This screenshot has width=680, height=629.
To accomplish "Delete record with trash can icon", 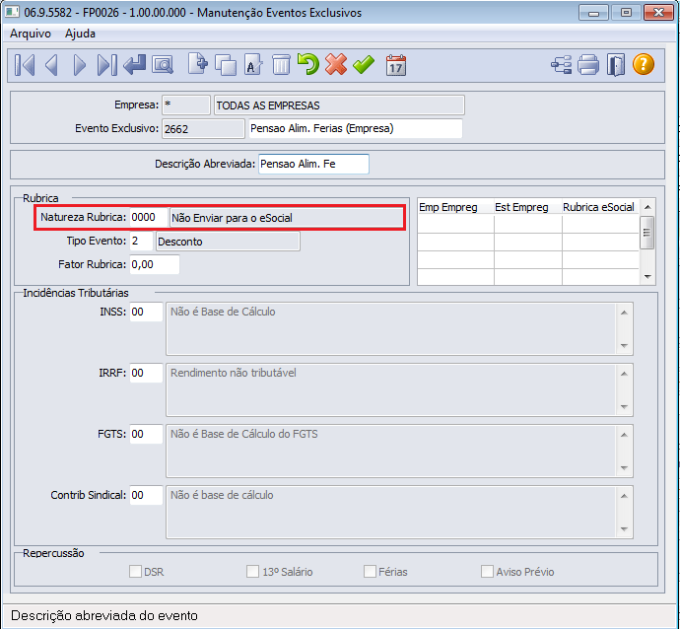I will (x=281, y=65).
